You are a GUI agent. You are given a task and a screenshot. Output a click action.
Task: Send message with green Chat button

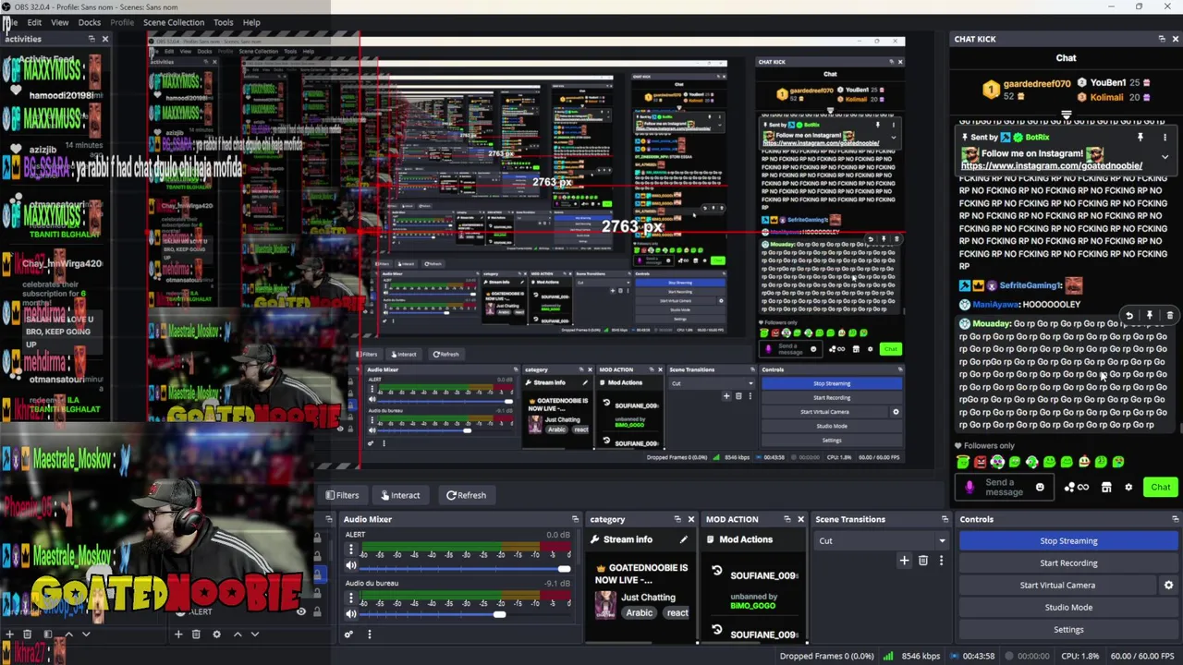[x=1160, y=488]
